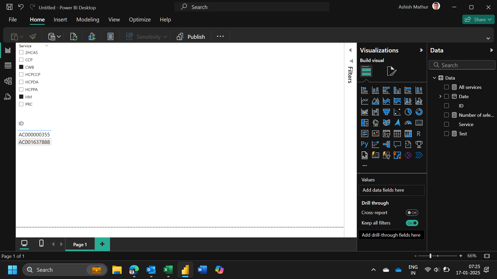Open the Service slicer dropdown chevron
Screen dimensions: 497x279
pos(47,46)
